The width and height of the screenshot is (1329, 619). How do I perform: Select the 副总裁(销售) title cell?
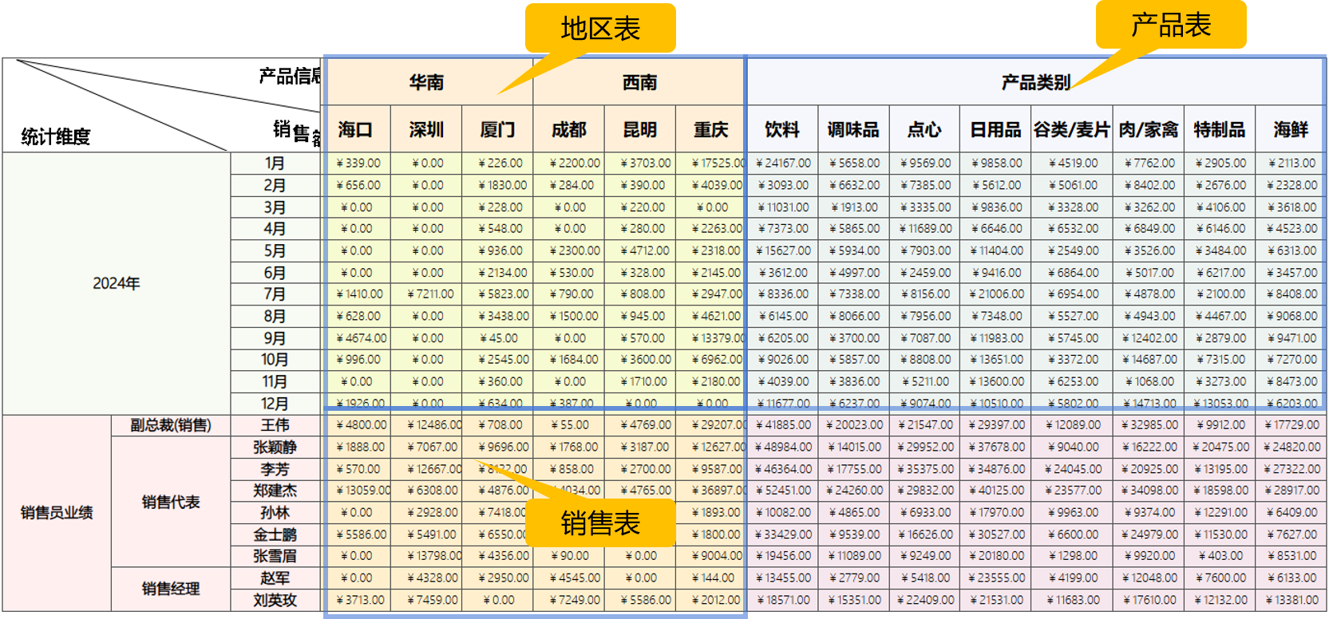point(171,425)
